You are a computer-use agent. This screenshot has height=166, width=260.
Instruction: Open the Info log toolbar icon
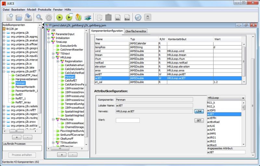click(x=118, y=18)
